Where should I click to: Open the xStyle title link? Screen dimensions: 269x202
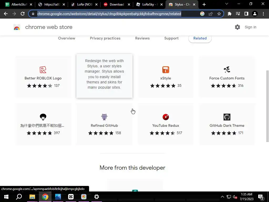click(x=165, y=78)
